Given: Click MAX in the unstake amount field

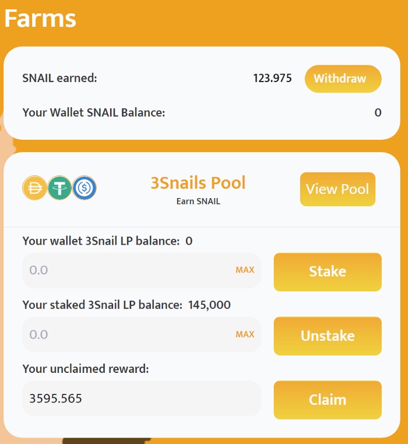Looking at the screenshot, I should tap(245, 334).
